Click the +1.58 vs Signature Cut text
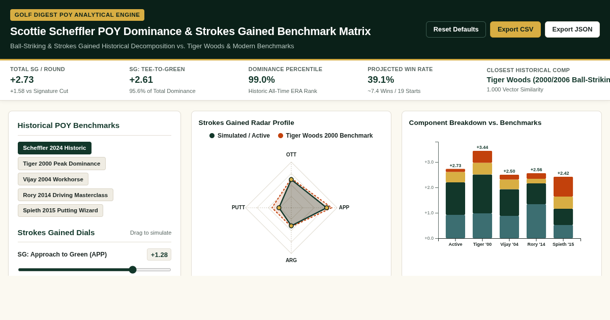Screen dimensions: 610x320 (x=39, y=91)
